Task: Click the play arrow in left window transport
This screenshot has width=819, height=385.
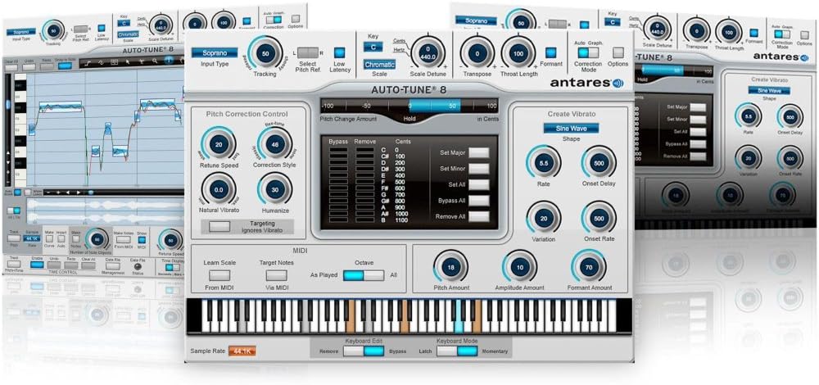Action: coord(79,192)
